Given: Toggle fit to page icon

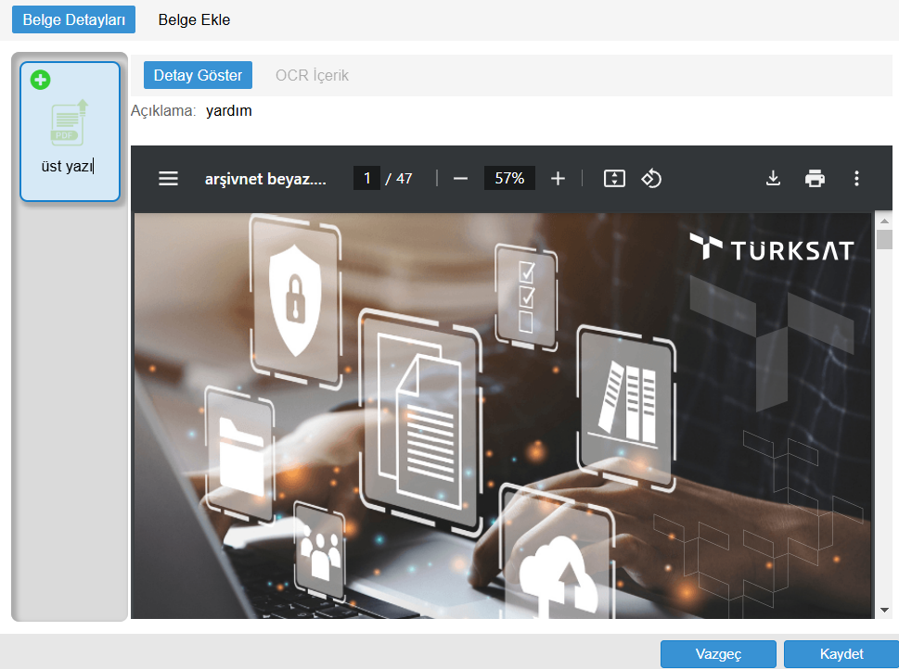Looking at the screenshot, I should click(613, 179).
